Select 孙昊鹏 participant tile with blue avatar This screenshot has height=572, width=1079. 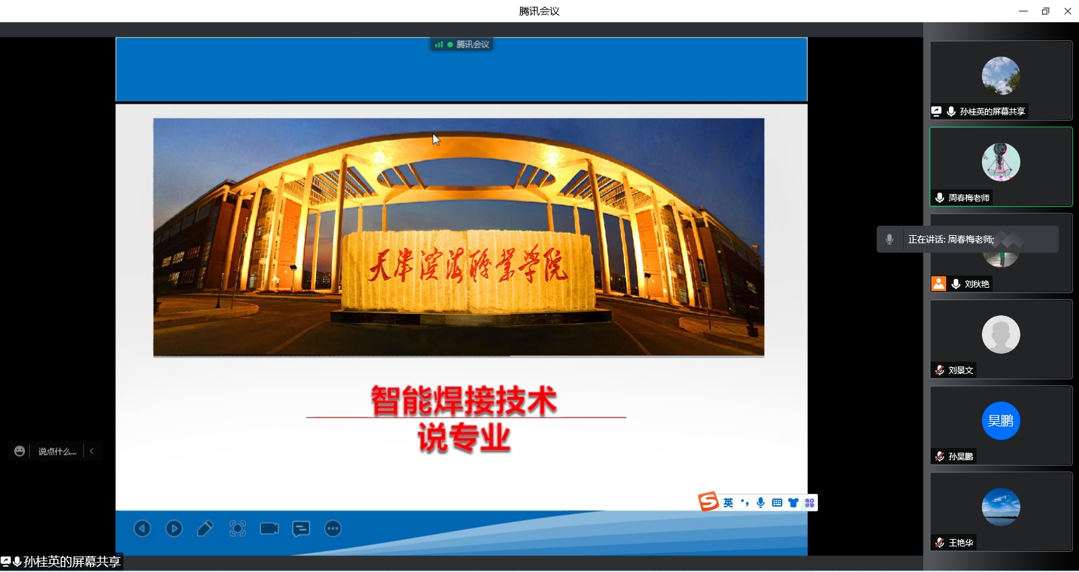1001,425
